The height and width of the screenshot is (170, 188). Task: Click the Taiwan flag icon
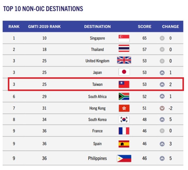[124, 84]
